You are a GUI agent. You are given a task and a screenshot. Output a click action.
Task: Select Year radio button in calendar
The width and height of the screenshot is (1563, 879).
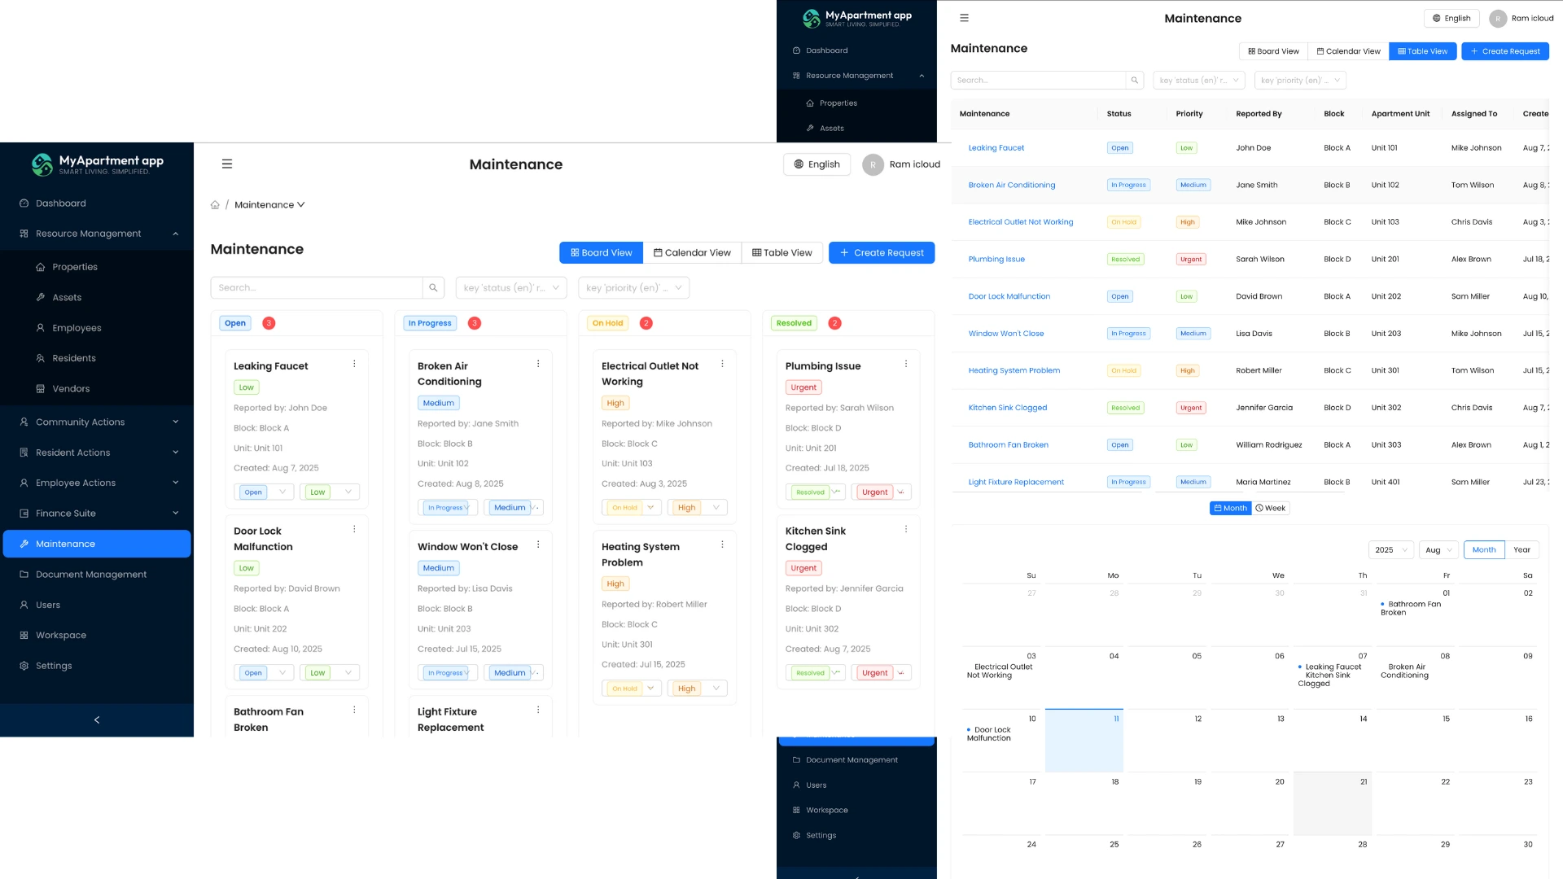pyautogui.click(x=1521, y=550)
